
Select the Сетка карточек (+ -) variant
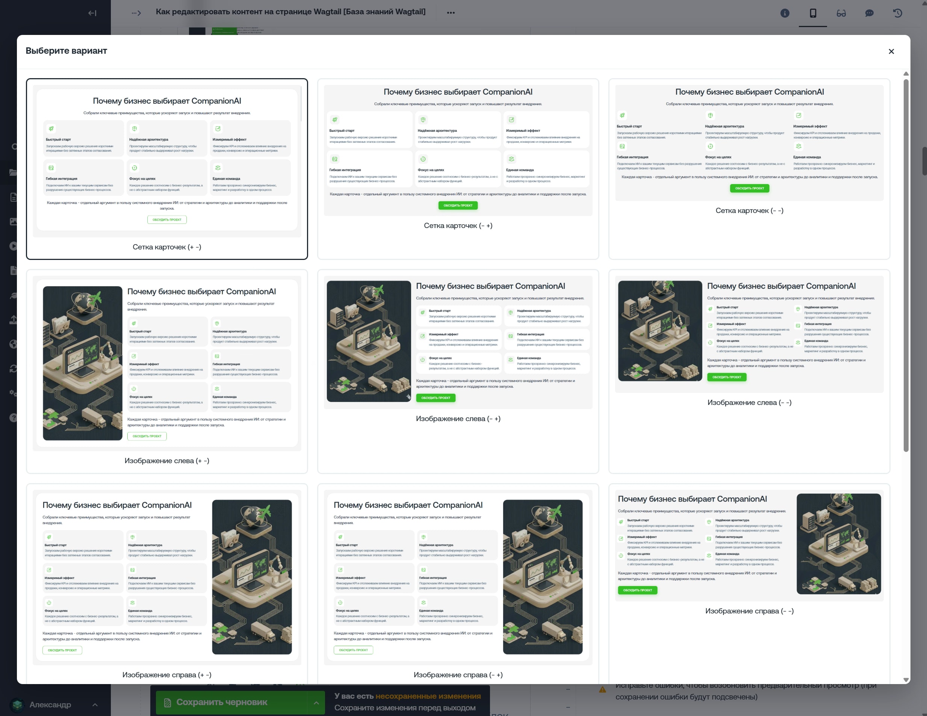(167, 169)
